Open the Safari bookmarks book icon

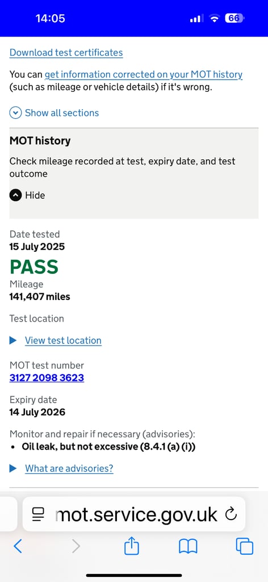tap(188, 547)
